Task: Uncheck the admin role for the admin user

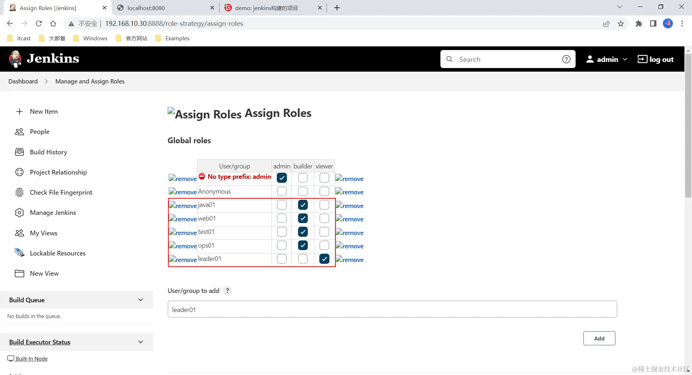Action: tap(282, 178)
